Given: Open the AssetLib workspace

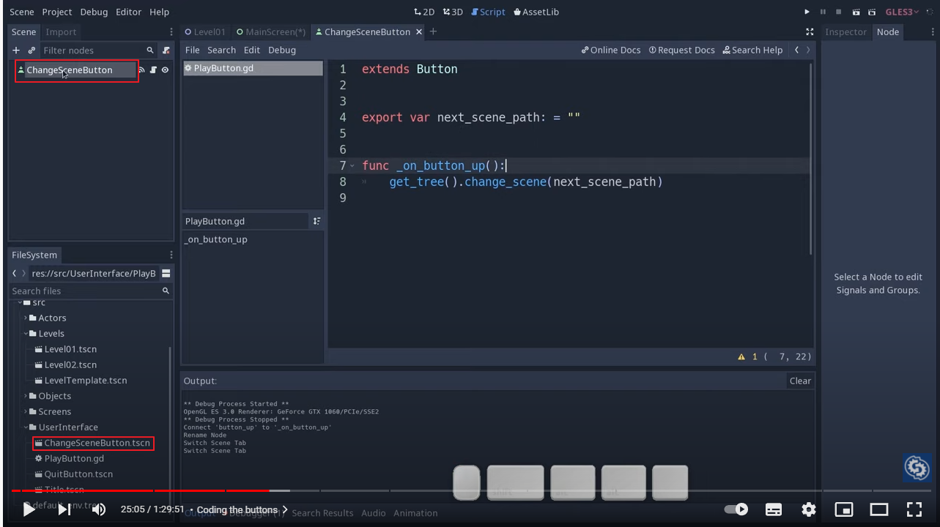Looking at the screenshot, I should pos(536,12).
